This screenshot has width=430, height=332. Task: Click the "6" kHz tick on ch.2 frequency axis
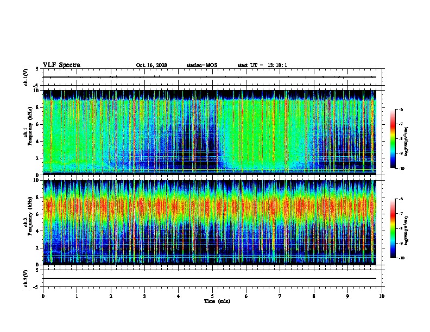[x=38, y=214]
